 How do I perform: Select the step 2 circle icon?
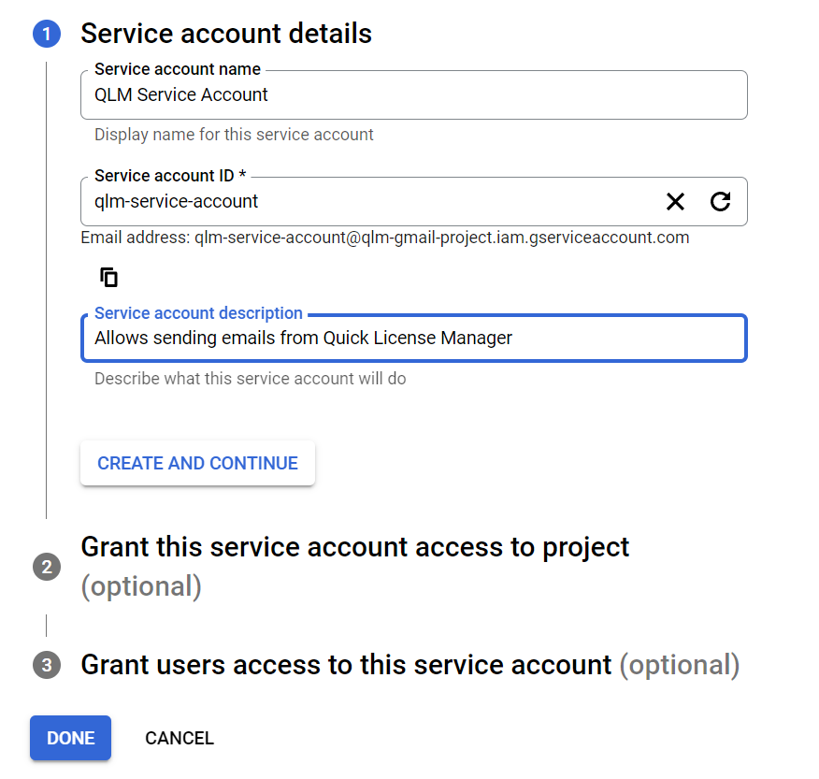(x=47, y=567)
